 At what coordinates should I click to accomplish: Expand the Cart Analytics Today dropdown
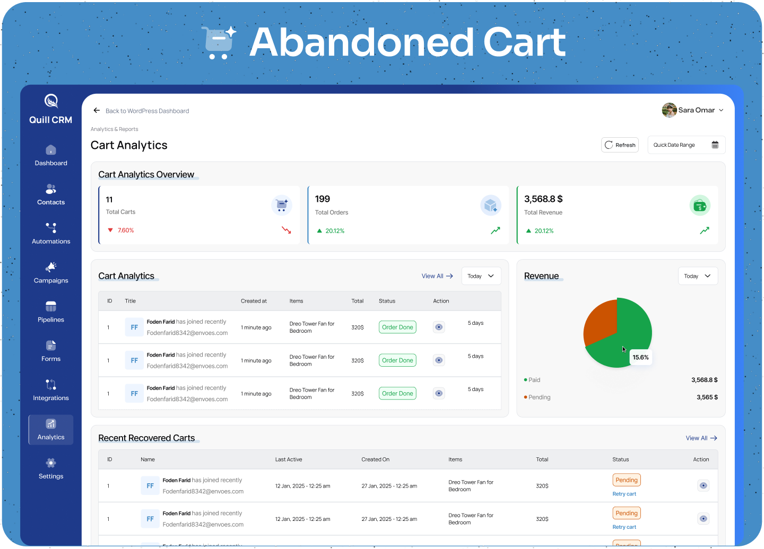(x=481, y=276)
